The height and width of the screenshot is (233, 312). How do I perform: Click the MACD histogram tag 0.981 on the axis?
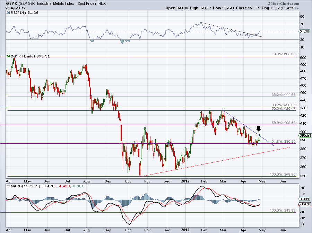click(x=304, y=199)
